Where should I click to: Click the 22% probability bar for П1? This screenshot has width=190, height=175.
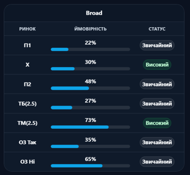click(90, 49)
